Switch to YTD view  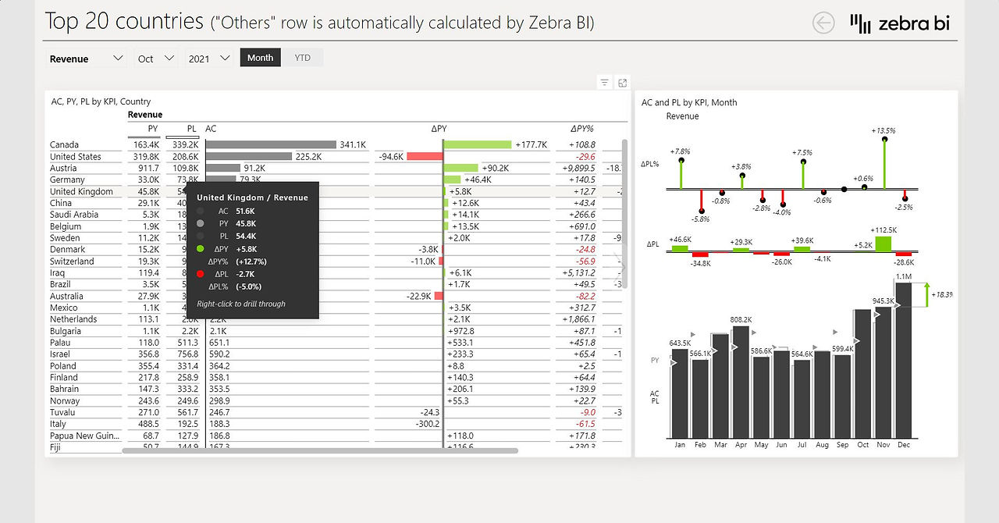pyautogui.click(x=302, y=58)
